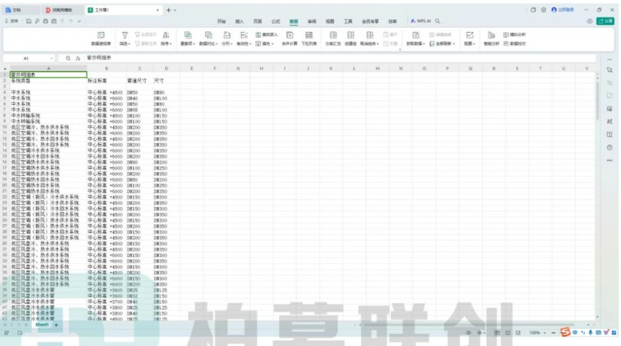Click cell containing 系统类型

pos(49,81)
